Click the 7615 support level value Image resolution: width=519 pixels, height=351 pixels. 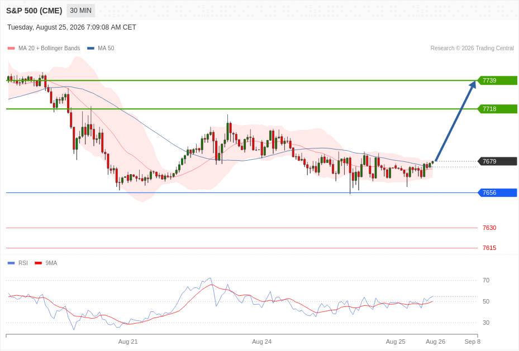coord(489,248)
